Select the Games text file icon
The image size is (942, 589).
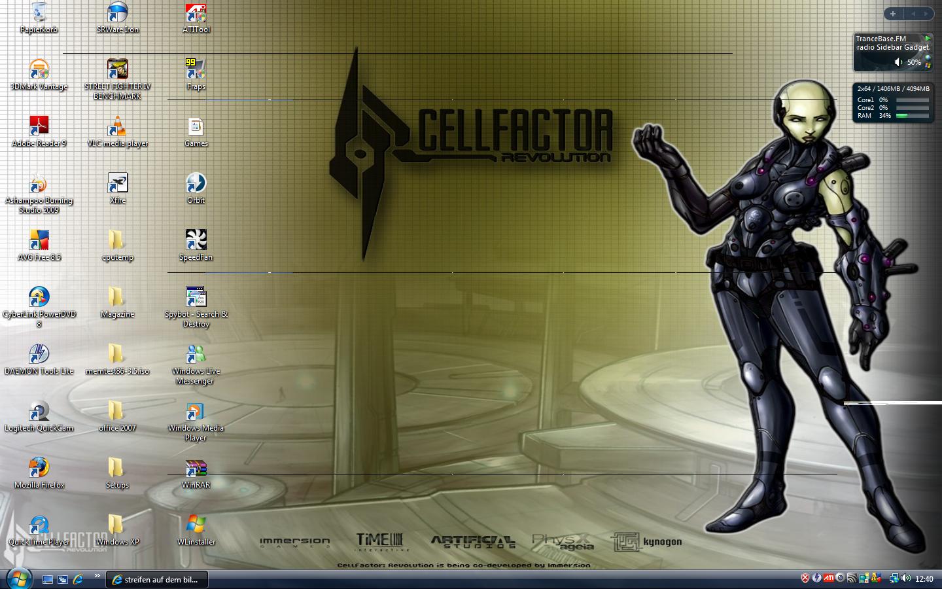coord(196,132)
